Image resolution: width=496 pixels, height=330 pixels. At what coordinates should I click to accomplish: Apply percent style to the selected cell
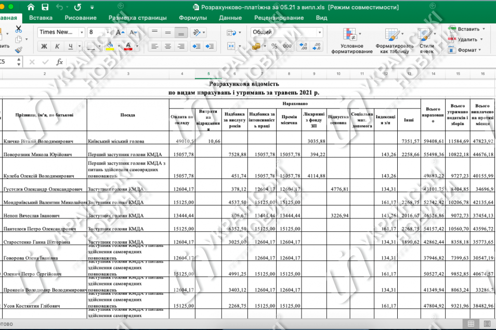tap(274, 46)
